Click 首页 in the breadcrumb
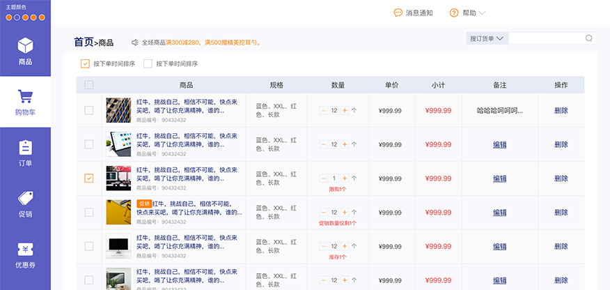This screenshot has width=610, height=290. tap(83, 42)
